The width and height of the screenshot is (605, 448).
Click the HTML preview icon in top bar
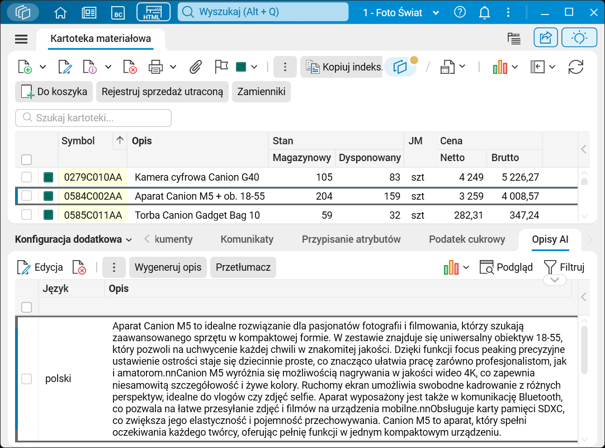[153, 11]
